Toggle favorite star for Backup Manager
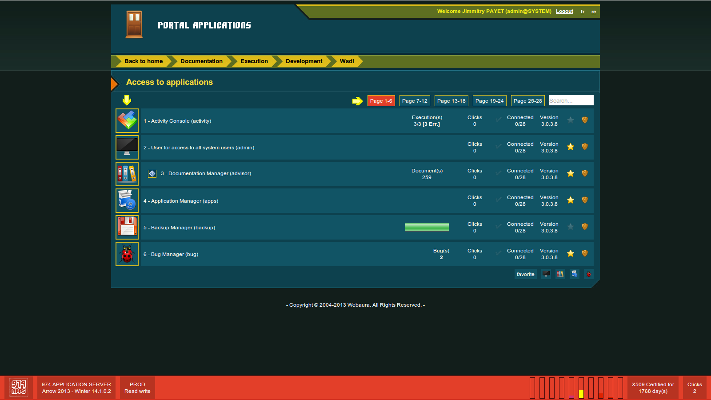711x400 pixels. [571, 227]
